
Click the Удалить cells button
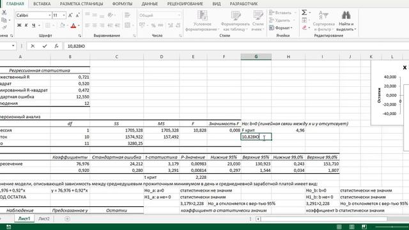pyautogui.click(x=281, y=20)
